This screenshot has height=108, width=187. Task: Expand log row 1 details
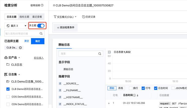tap(109, 103)
